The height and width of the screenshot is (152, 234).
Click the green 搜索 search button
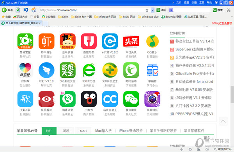(218, 10)
